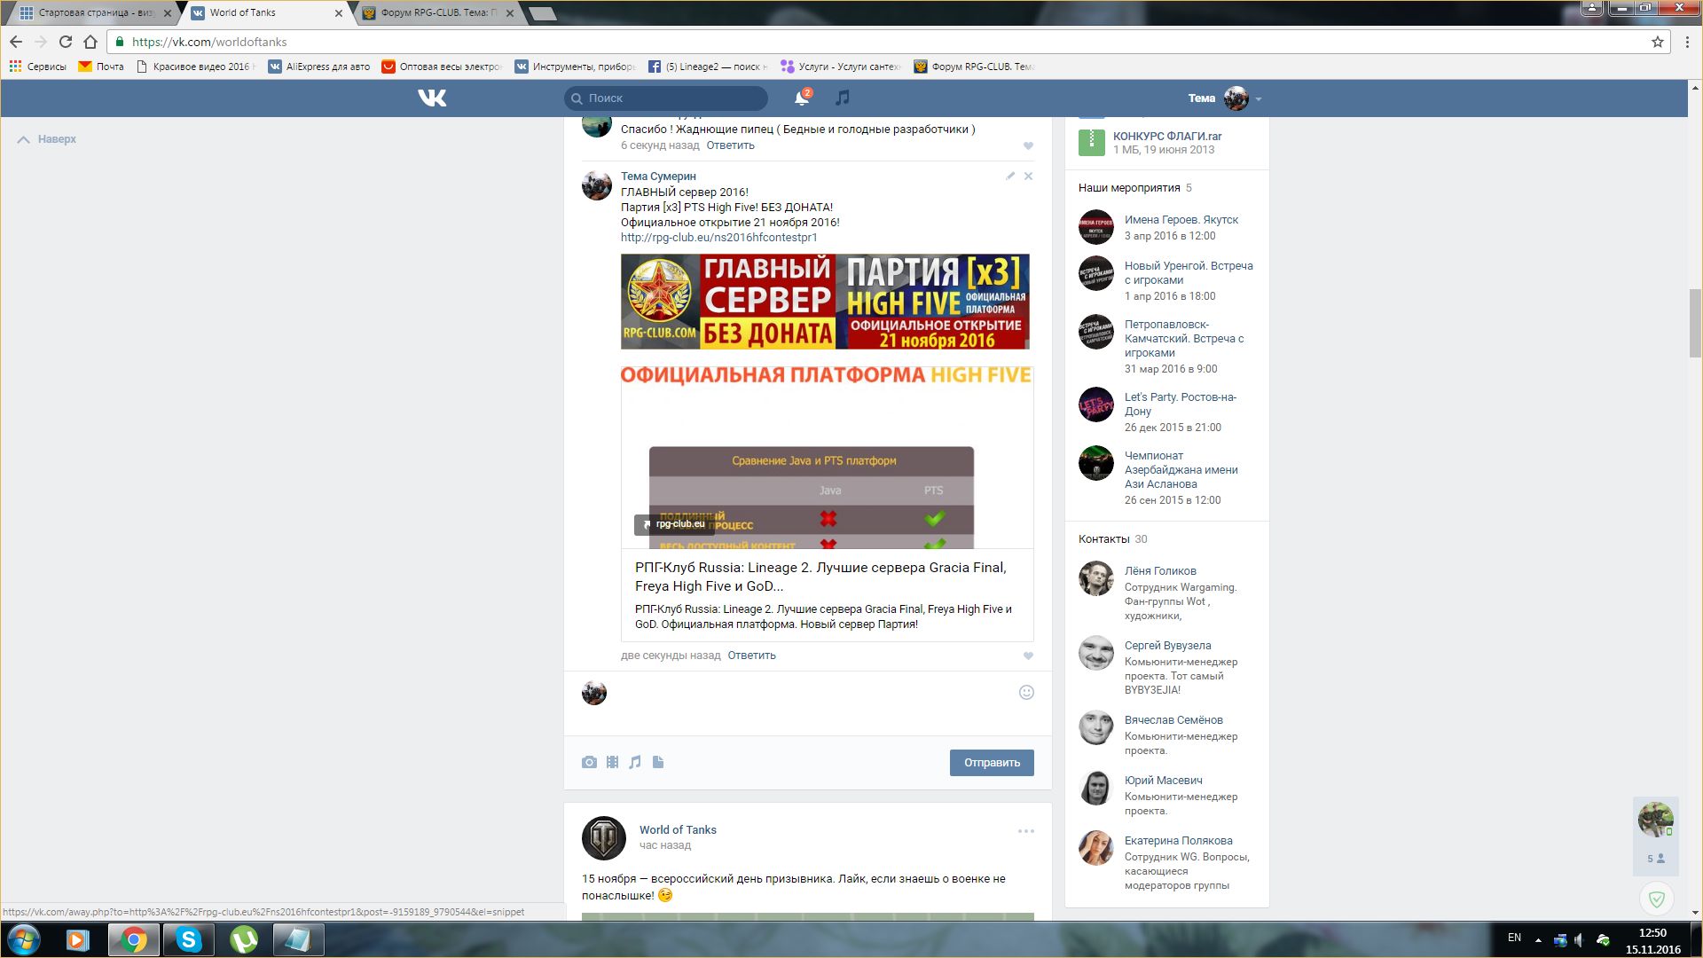The width and height of the screenshot is (1703, 958).
Task: Open AliExpress для авто bookmark
Action: pos(318,67)
